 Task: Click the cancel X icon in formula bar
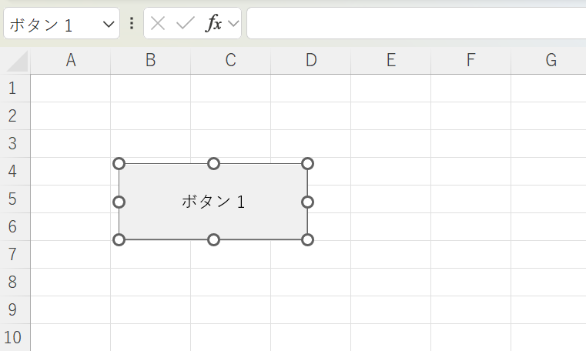[158, 24]
